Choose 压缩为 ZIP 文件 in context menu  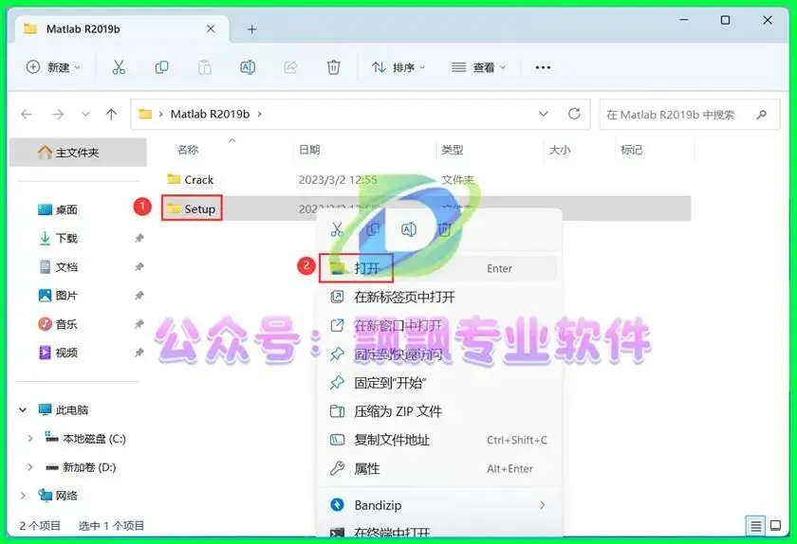438,411
